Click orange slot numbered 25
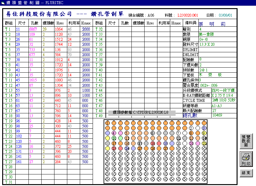This screenshot has width=256, height=186. click(140, 148)
